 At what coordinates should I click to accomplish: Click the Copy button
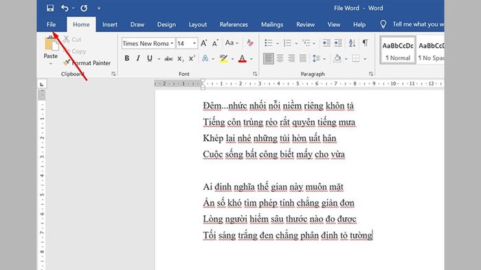pyautogui.click(x=75, y=51)
